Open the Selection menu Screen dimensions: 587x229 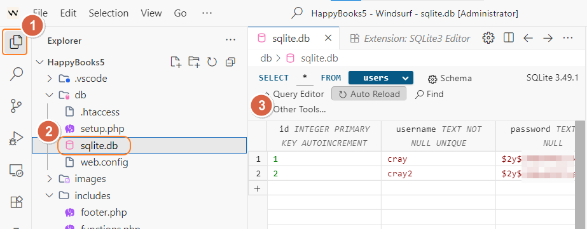[x=109, y=13]
